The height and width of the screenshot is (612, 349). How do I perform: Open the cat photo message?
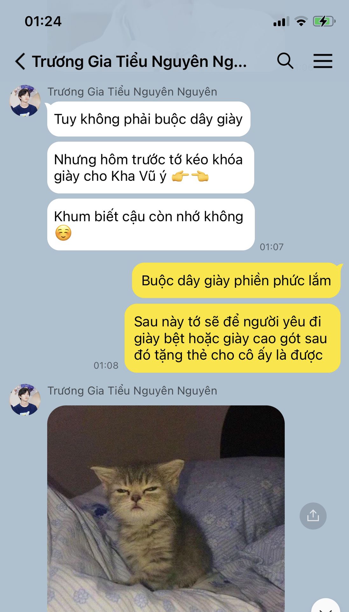coord(166,508)
